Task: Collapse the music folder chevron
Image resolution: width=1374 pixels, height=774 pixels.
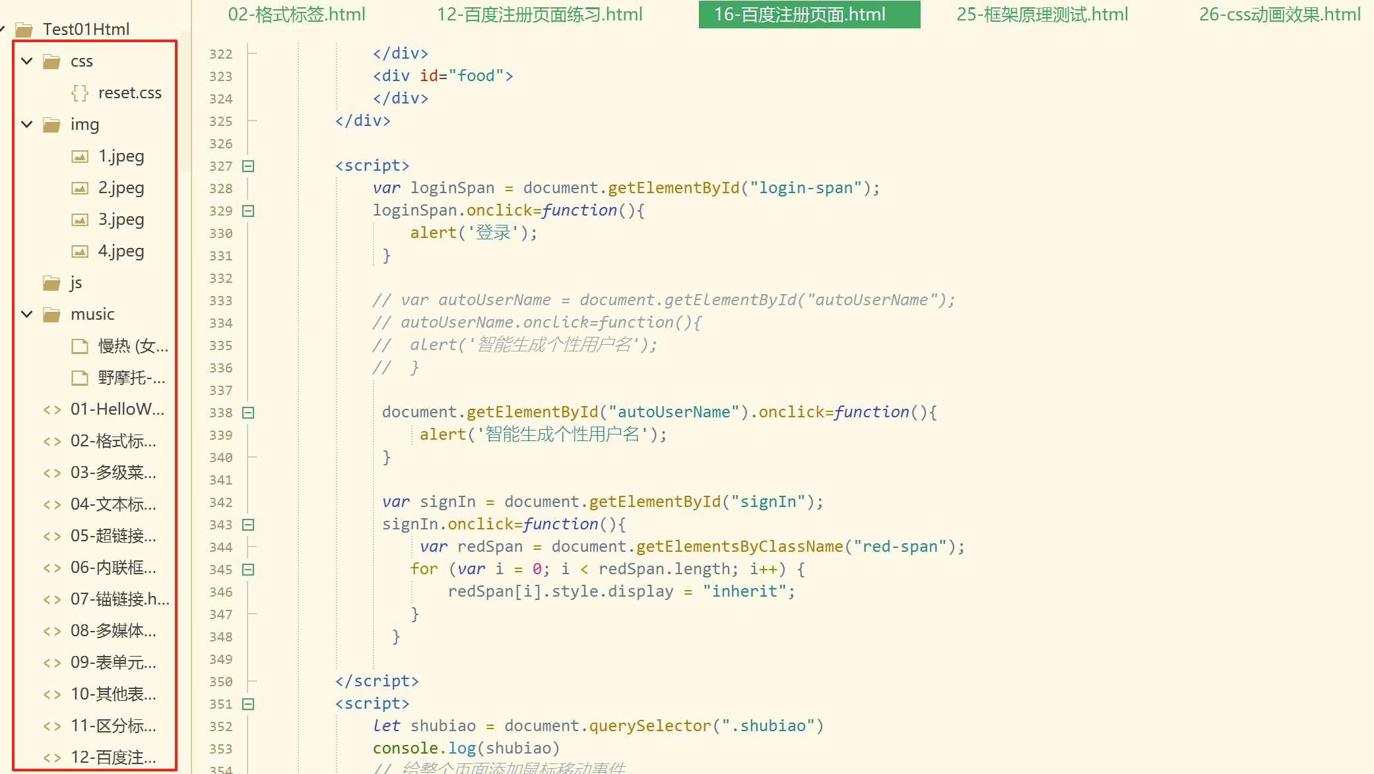Action: coord(27,314)
